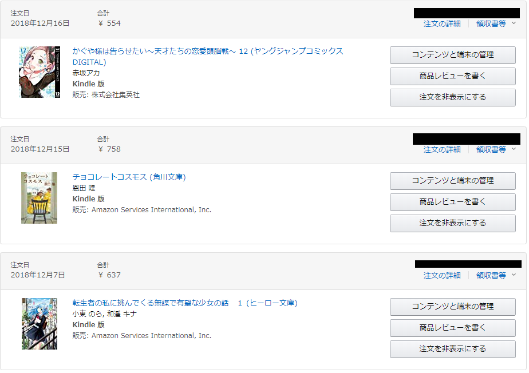
Task: Open the 転生者の私に挑んでくる title link
Action: [184, 303]
